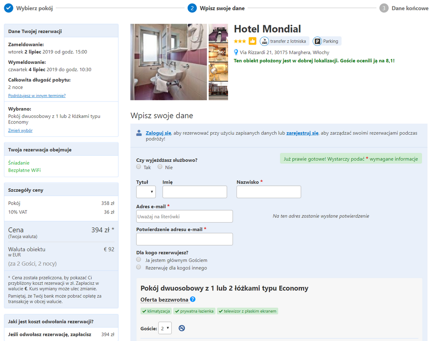
Task: Select Nie for business trip
Action: coord(160,167)
